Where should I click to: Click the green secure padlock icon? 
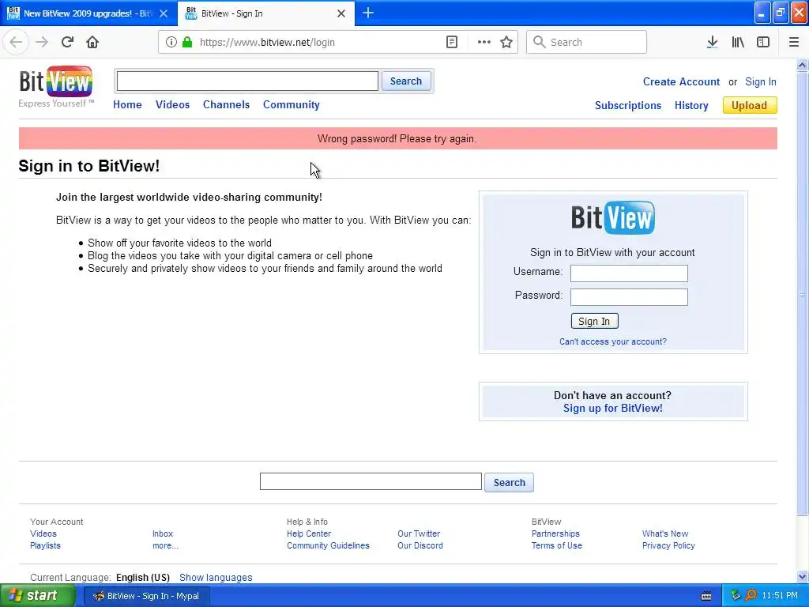187,42
